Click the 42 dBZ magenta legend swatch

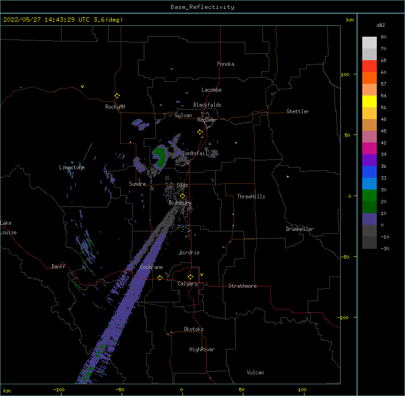click(x=369, y=148)
